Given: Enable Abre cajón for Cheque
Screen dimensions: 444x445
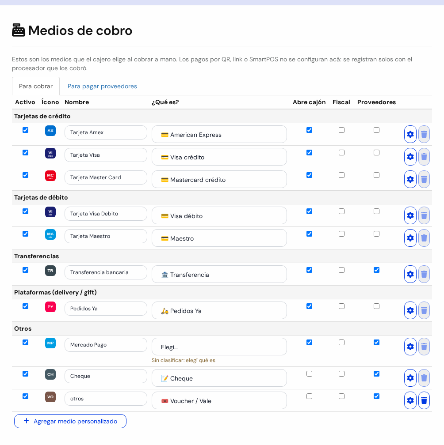Looking at the screenshot, I should pyautogui.click(x=309, y=373).
